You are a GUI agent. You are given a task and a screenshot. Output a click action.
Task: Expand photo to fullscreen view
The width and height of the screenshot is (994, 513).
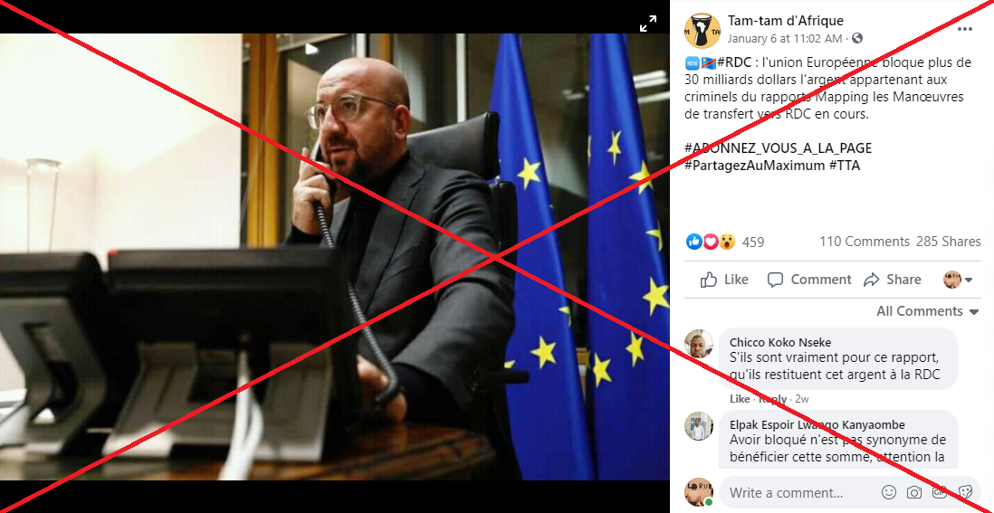tap(648, 24)
